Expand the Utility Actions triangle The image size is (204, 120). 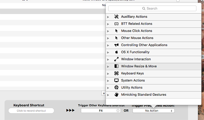[108, 88]
